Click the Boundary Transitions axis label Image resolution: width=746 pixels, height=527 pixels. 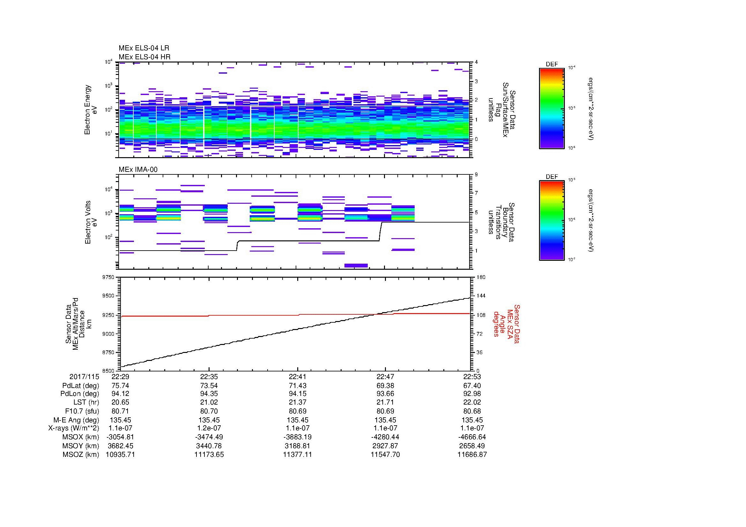tap(501, 222)
